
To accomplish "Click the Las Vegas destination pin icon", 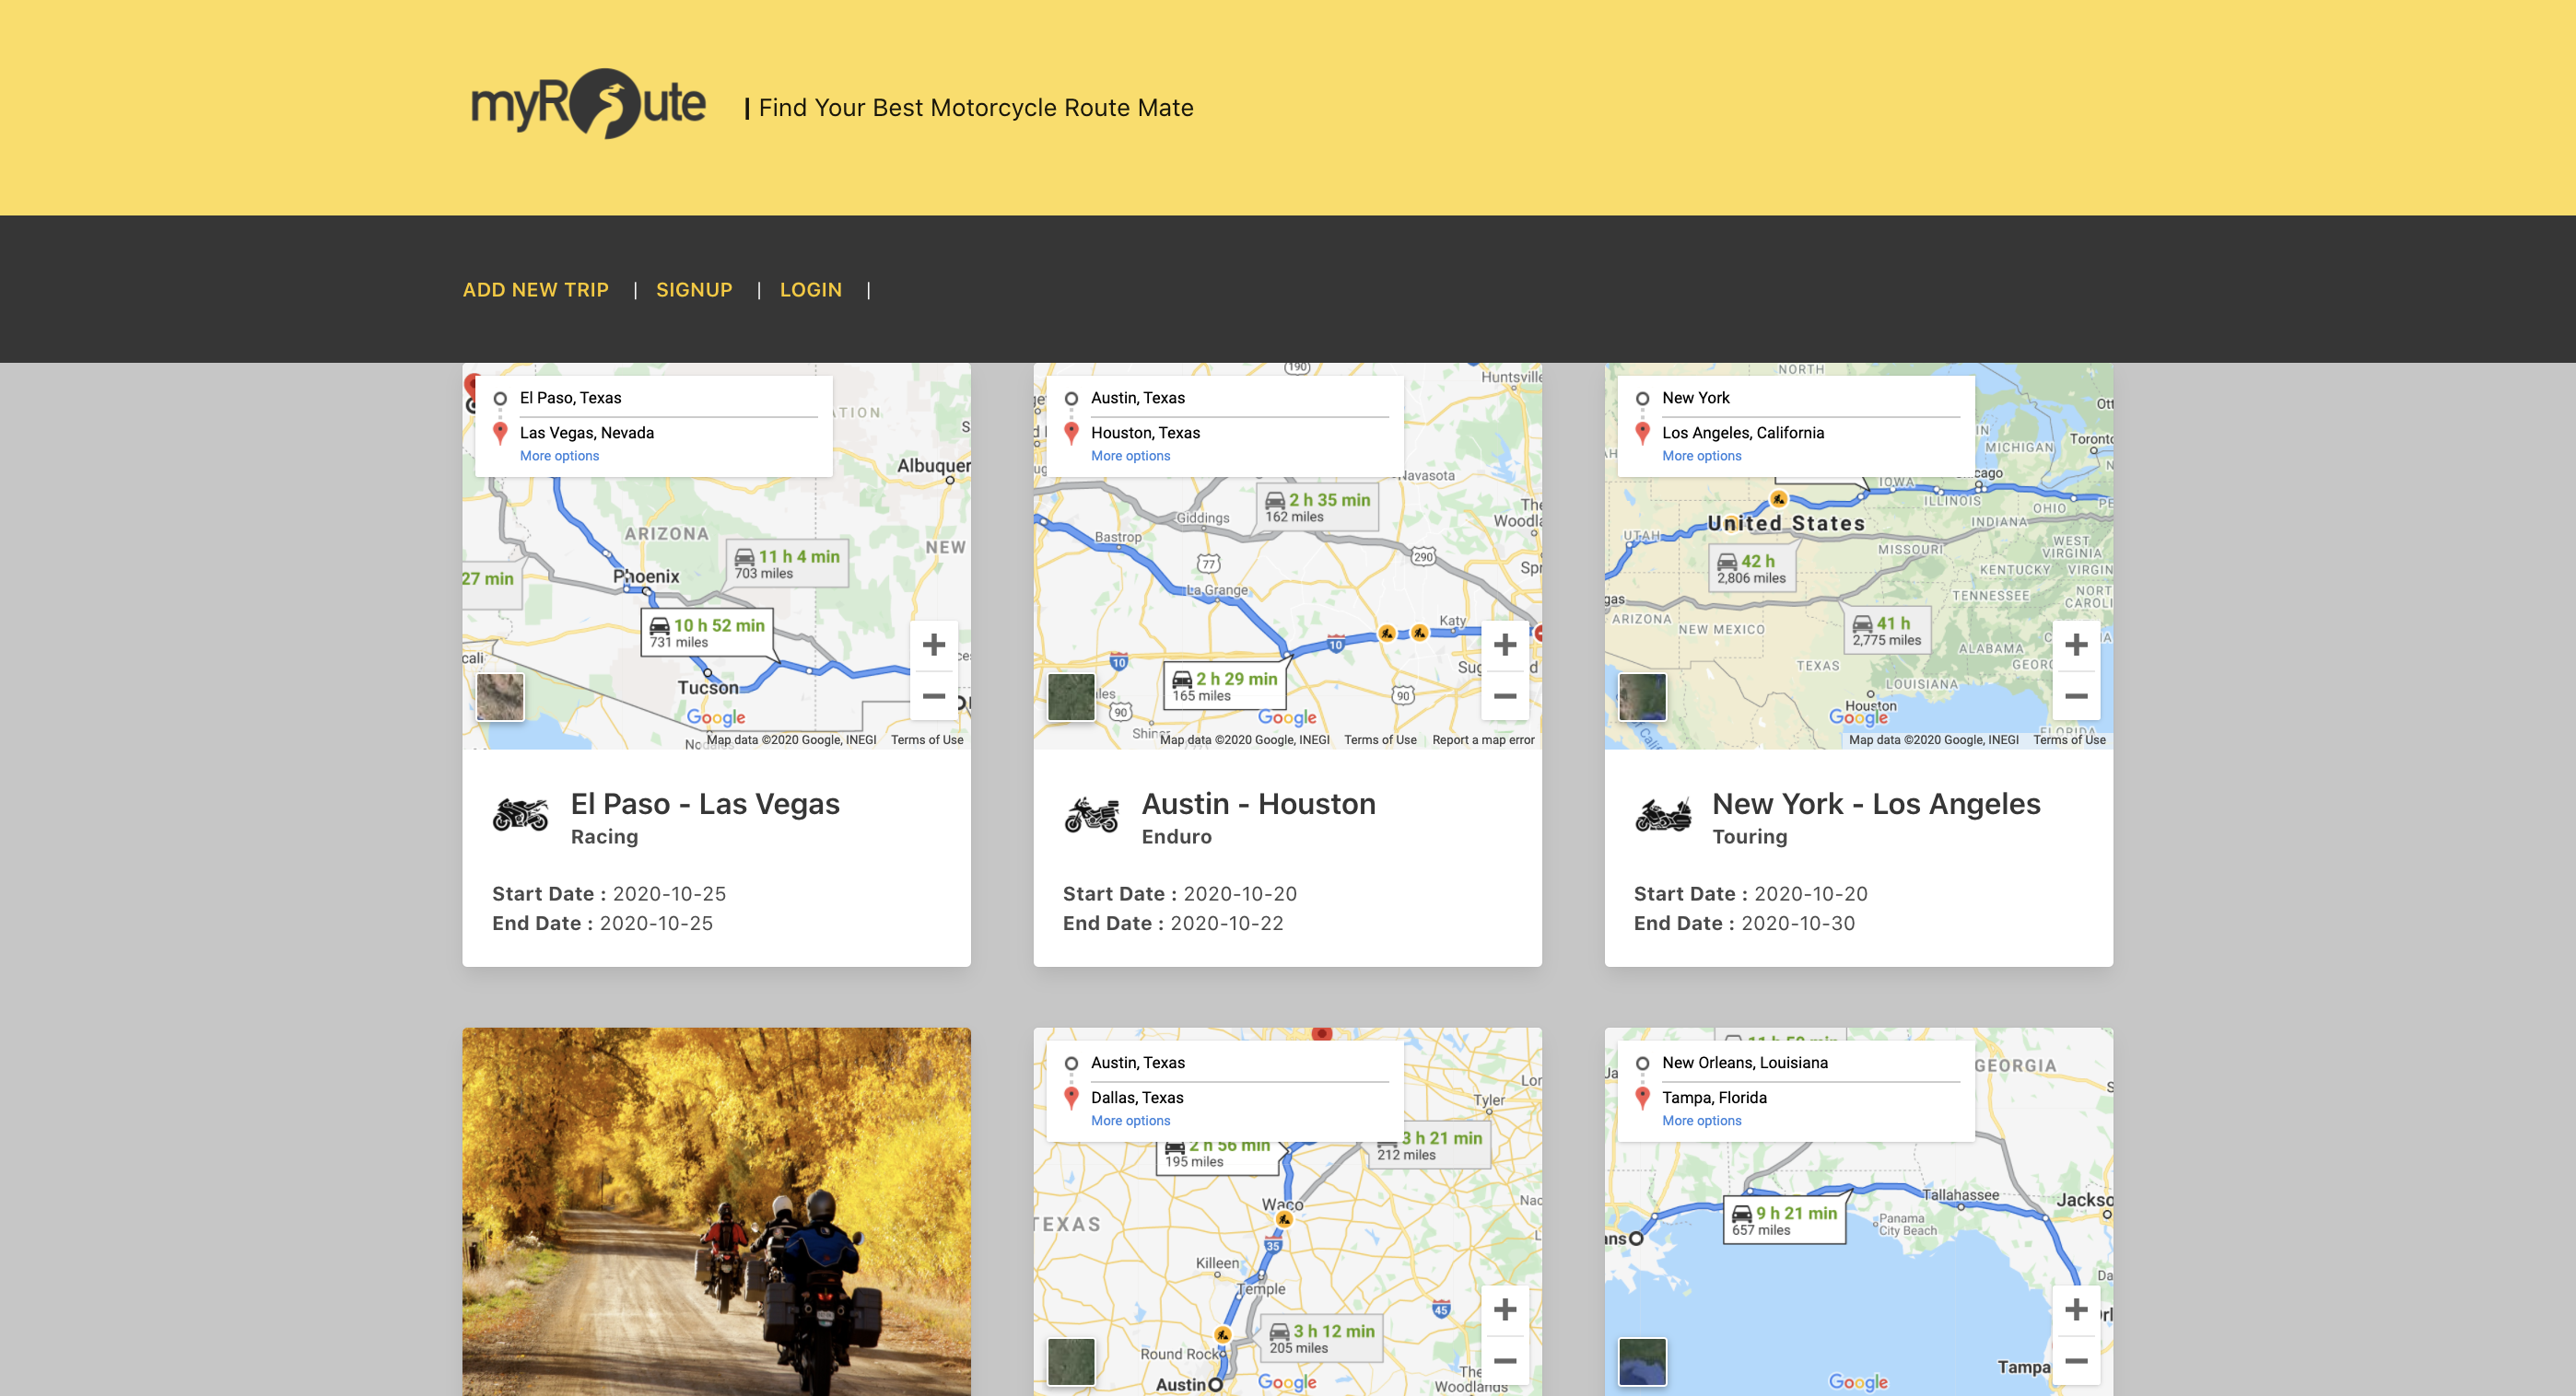I will click(500, 432).
